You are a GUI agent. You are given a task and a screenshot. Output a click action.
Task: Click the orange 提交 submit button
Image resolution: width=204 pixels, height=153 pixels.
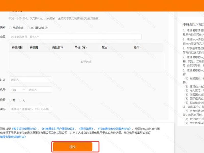pyautogui.click(x=73, y=147)
